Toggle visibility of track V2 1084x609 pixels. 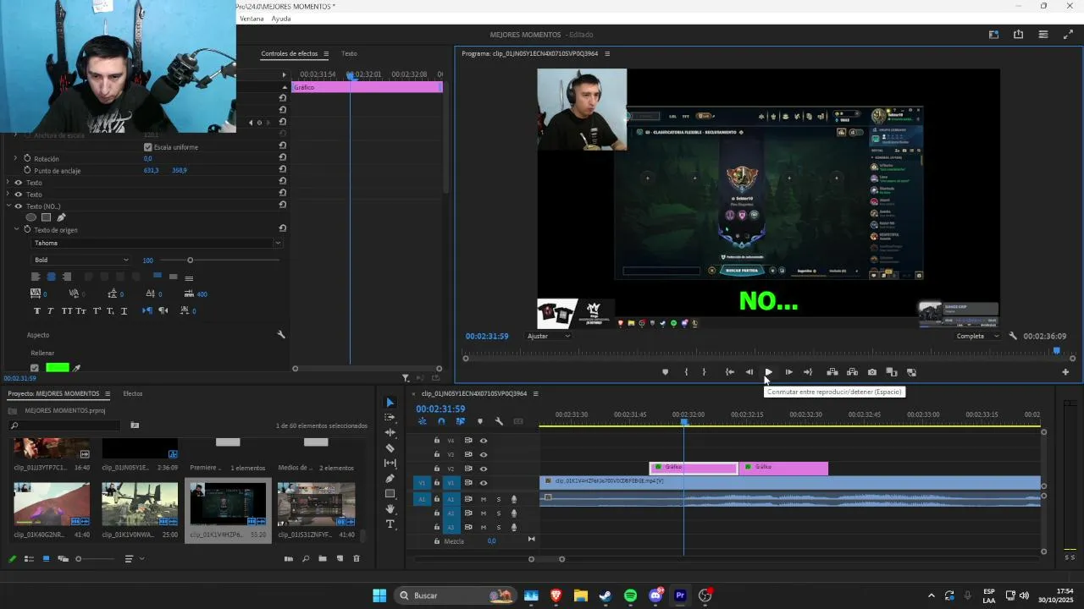click(484, 469)
